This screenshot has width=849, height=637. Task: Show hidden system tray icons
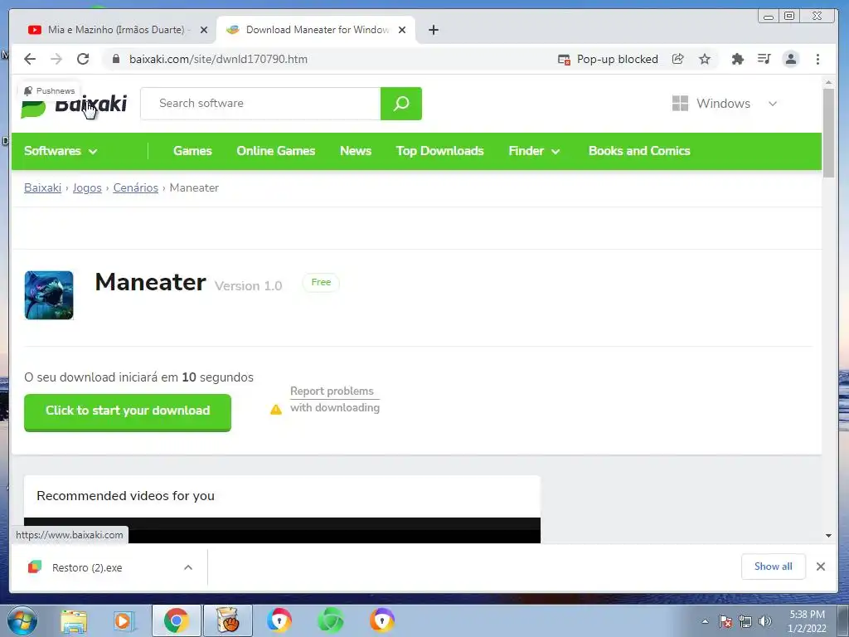pos(705,621)
